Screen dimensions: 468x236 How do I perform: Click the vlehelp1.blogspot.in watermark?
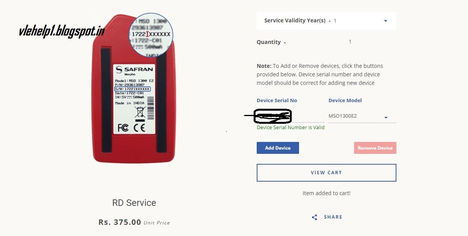61,30
